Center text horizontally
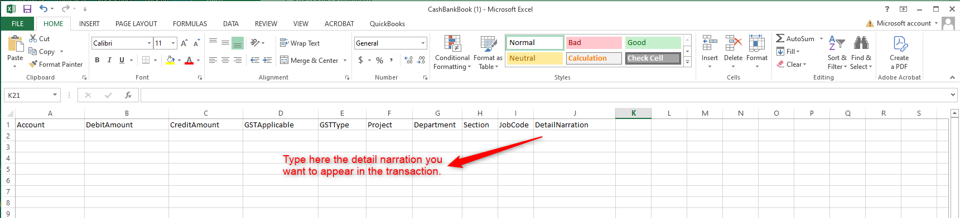This screenshot has height=218, width=960. point(225,60)
